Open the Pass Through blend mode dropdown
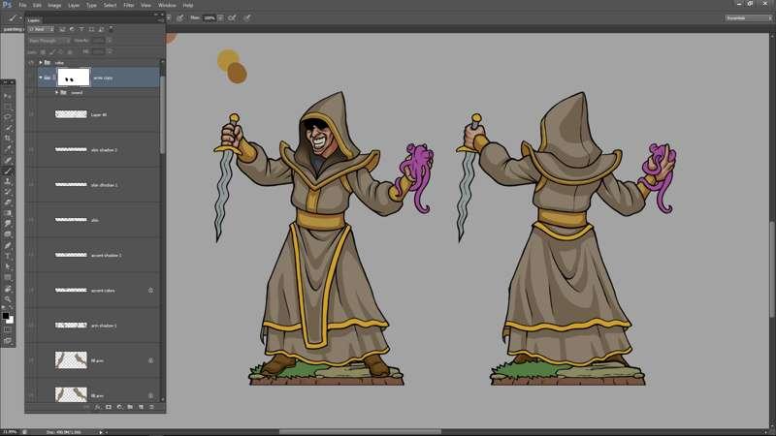The image size is (776, 436). click(49, 41)
